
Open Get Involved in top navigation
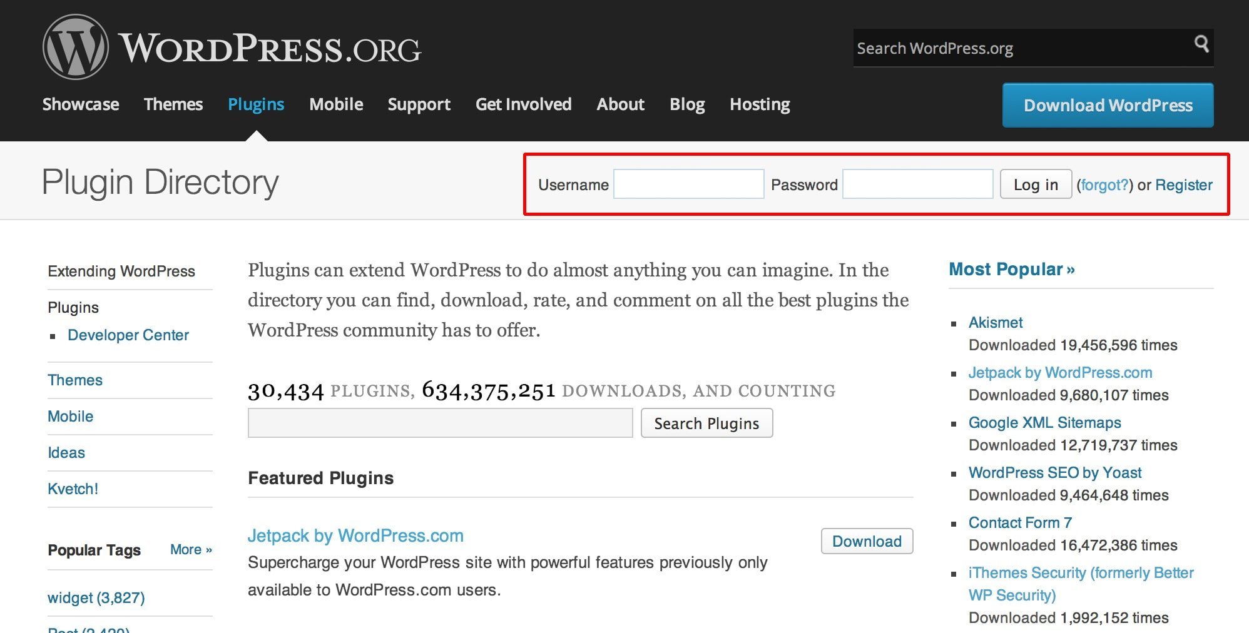524,104
